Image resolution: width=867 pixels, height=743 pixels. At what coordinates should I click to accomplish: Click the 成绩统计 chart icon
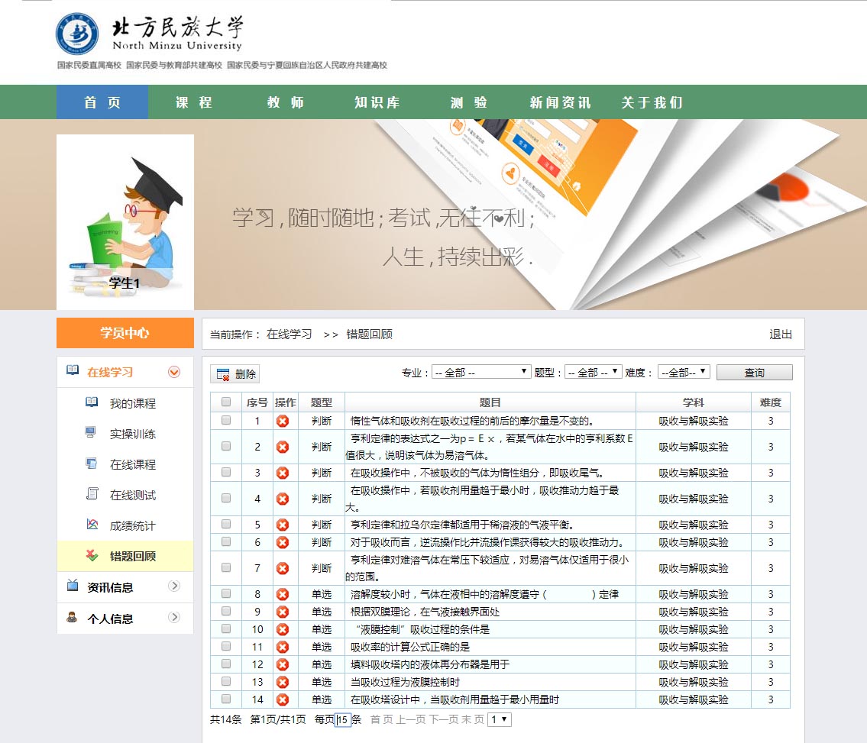(x=92, y=525)
